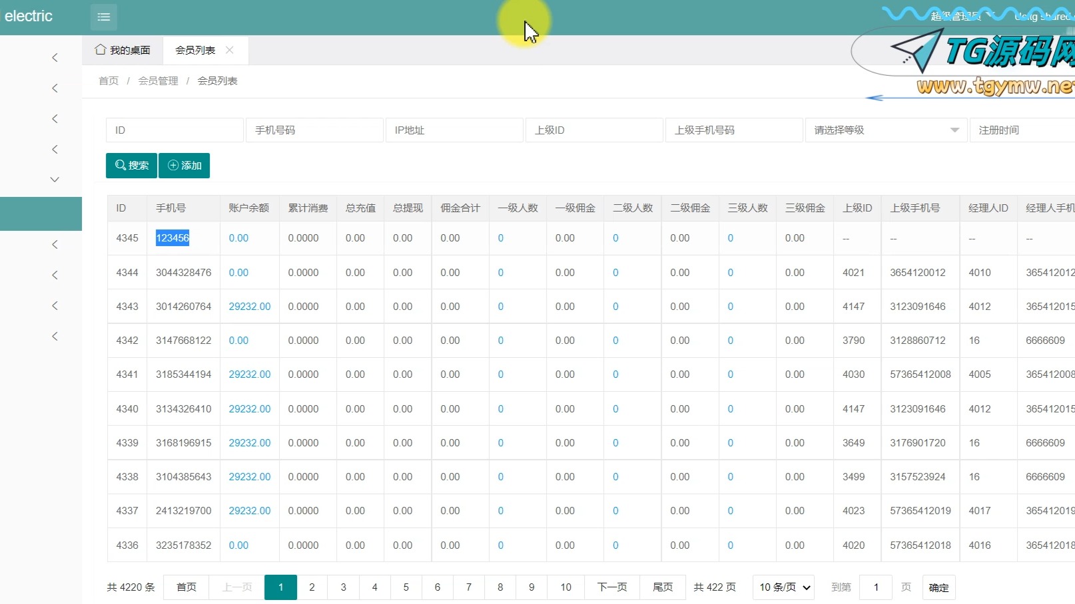Focus the 到第 page number input
This screenshot has height=604, width=1075.
click(876, 587)
